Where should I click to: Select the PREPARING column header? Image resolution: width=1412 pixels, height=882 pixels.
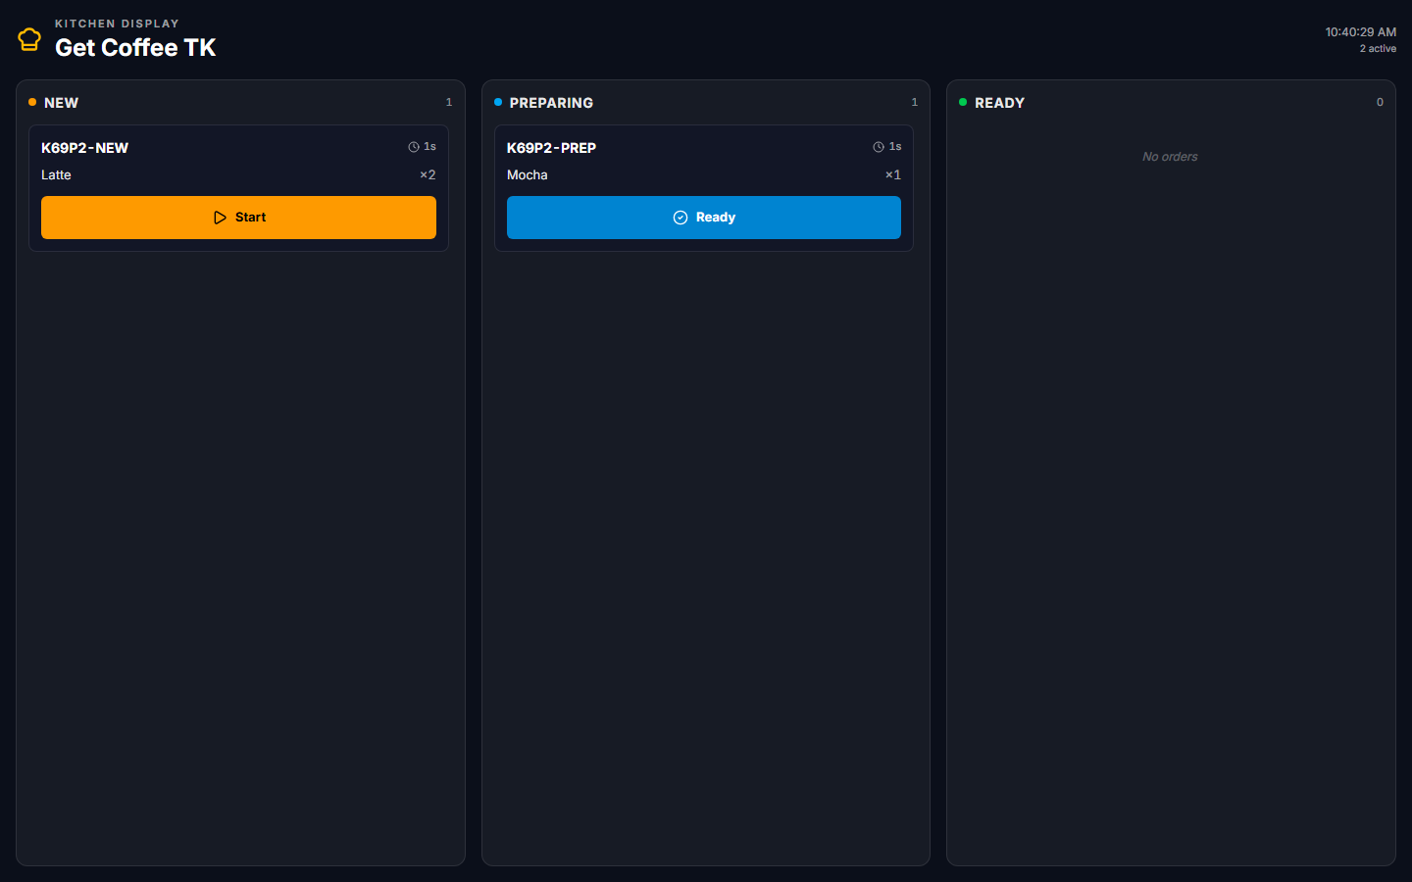551,103
